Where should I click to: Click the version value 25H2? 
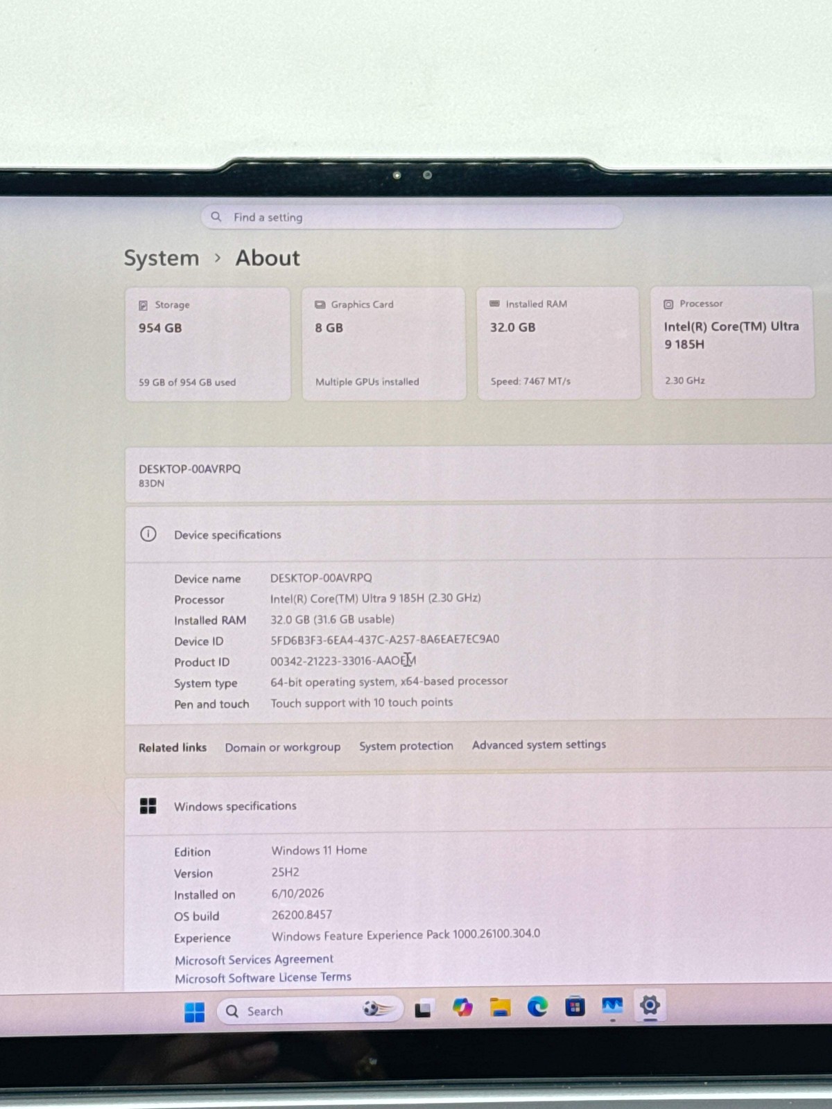click(x=285, y=872)
